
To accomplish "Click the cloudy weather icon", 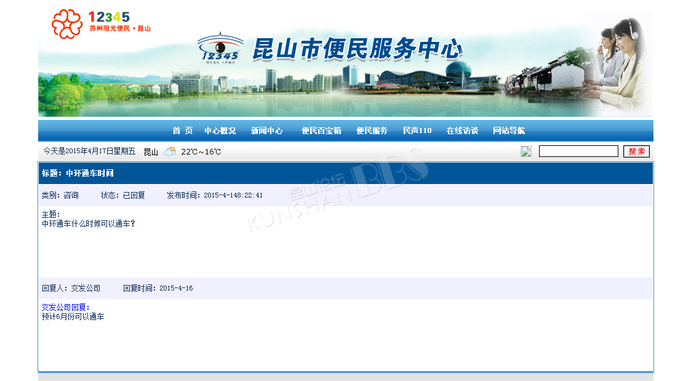I will (x=170, y=151).
